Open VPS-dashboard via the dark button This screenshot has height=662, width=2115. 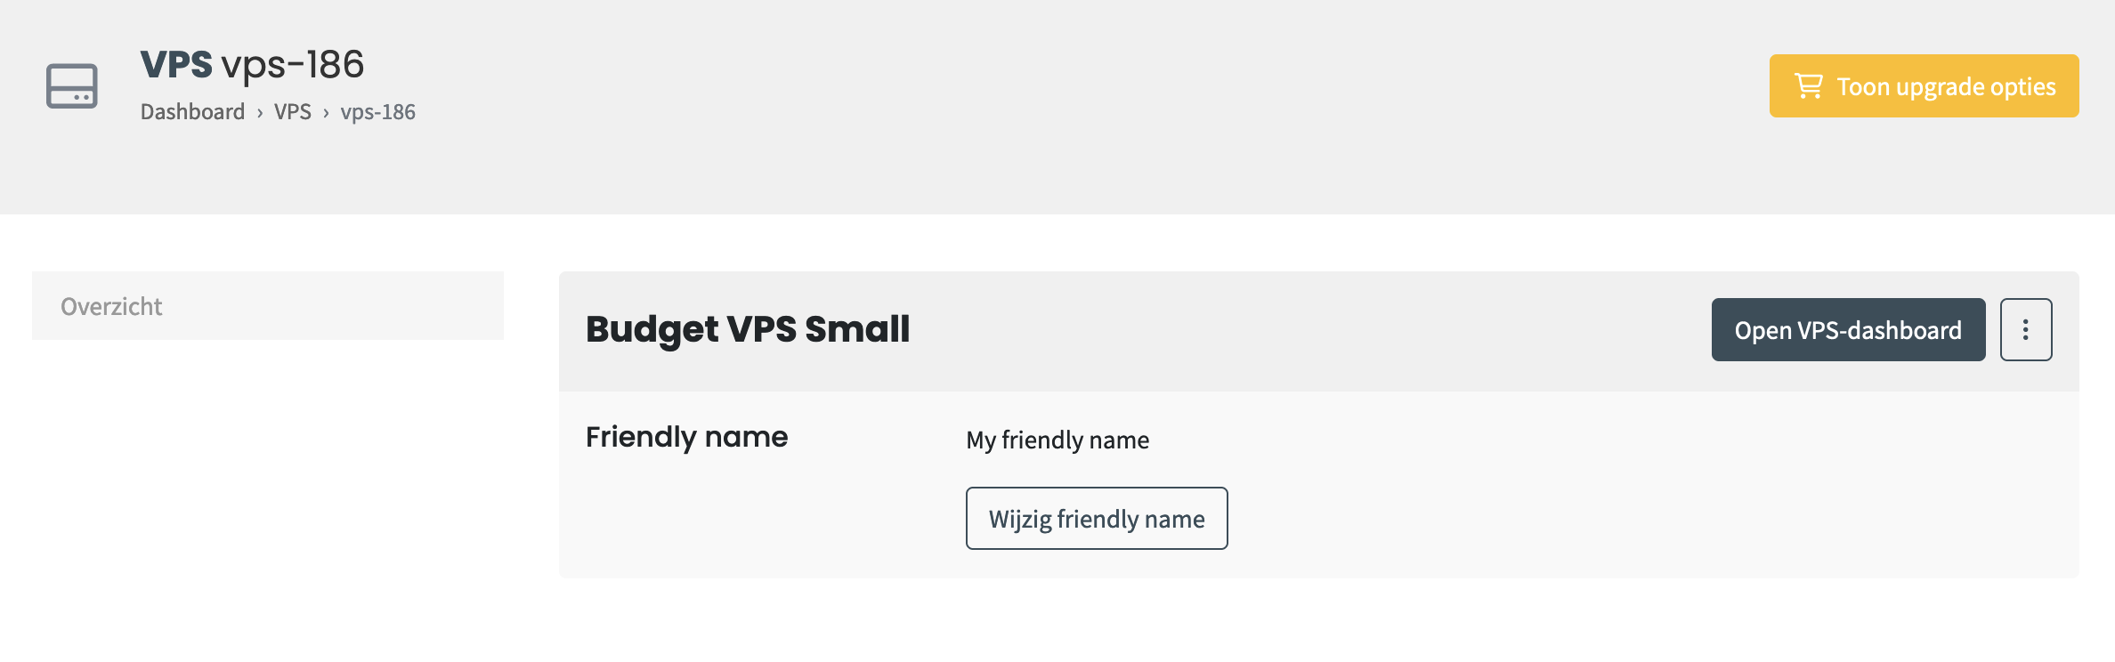click(1847, 330)
